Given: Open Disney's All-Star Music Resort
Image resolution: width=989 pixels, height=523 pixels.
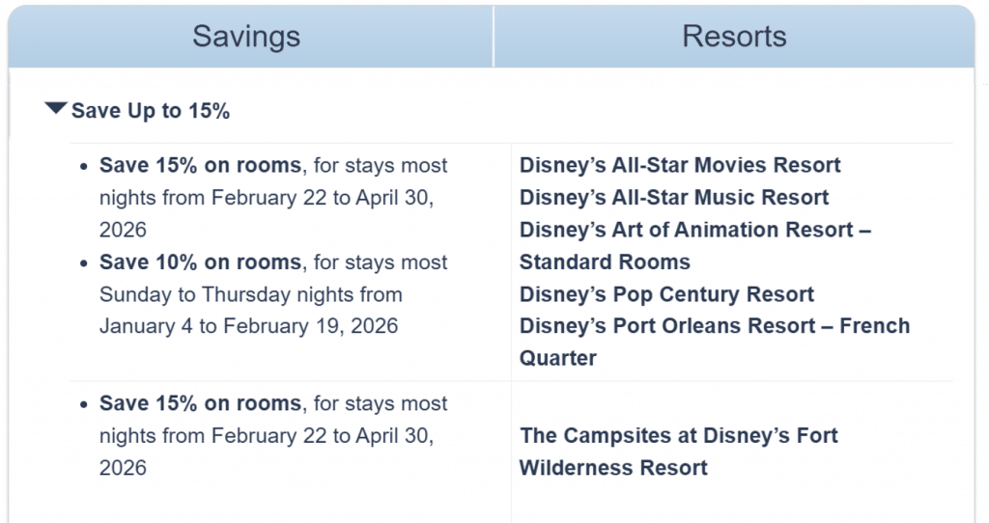Looking at the screenshot, I should point(674,198).
